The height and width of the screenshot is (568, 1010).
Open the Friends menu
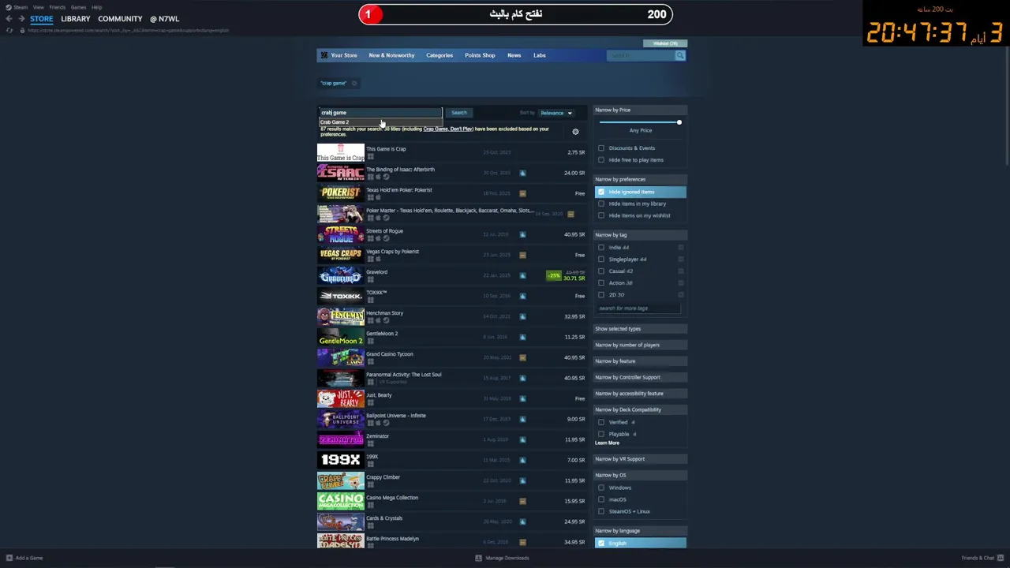click(58, 7)
